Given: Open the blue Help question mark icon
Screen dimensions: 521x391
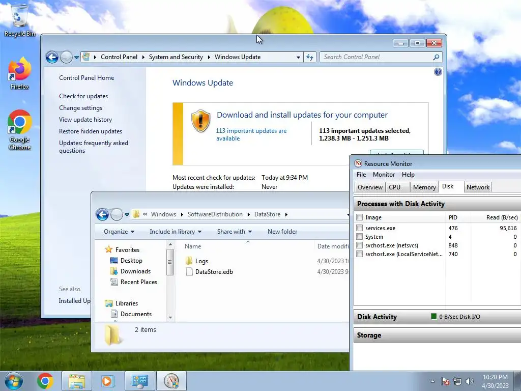Looking at the screenshot, I should coord(438,72).
